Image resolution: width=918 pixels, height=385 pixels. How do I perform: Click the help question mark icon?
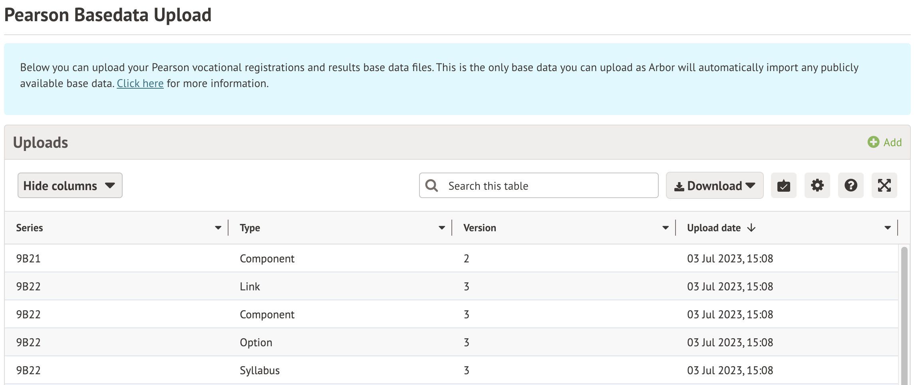tap(850, 186)
